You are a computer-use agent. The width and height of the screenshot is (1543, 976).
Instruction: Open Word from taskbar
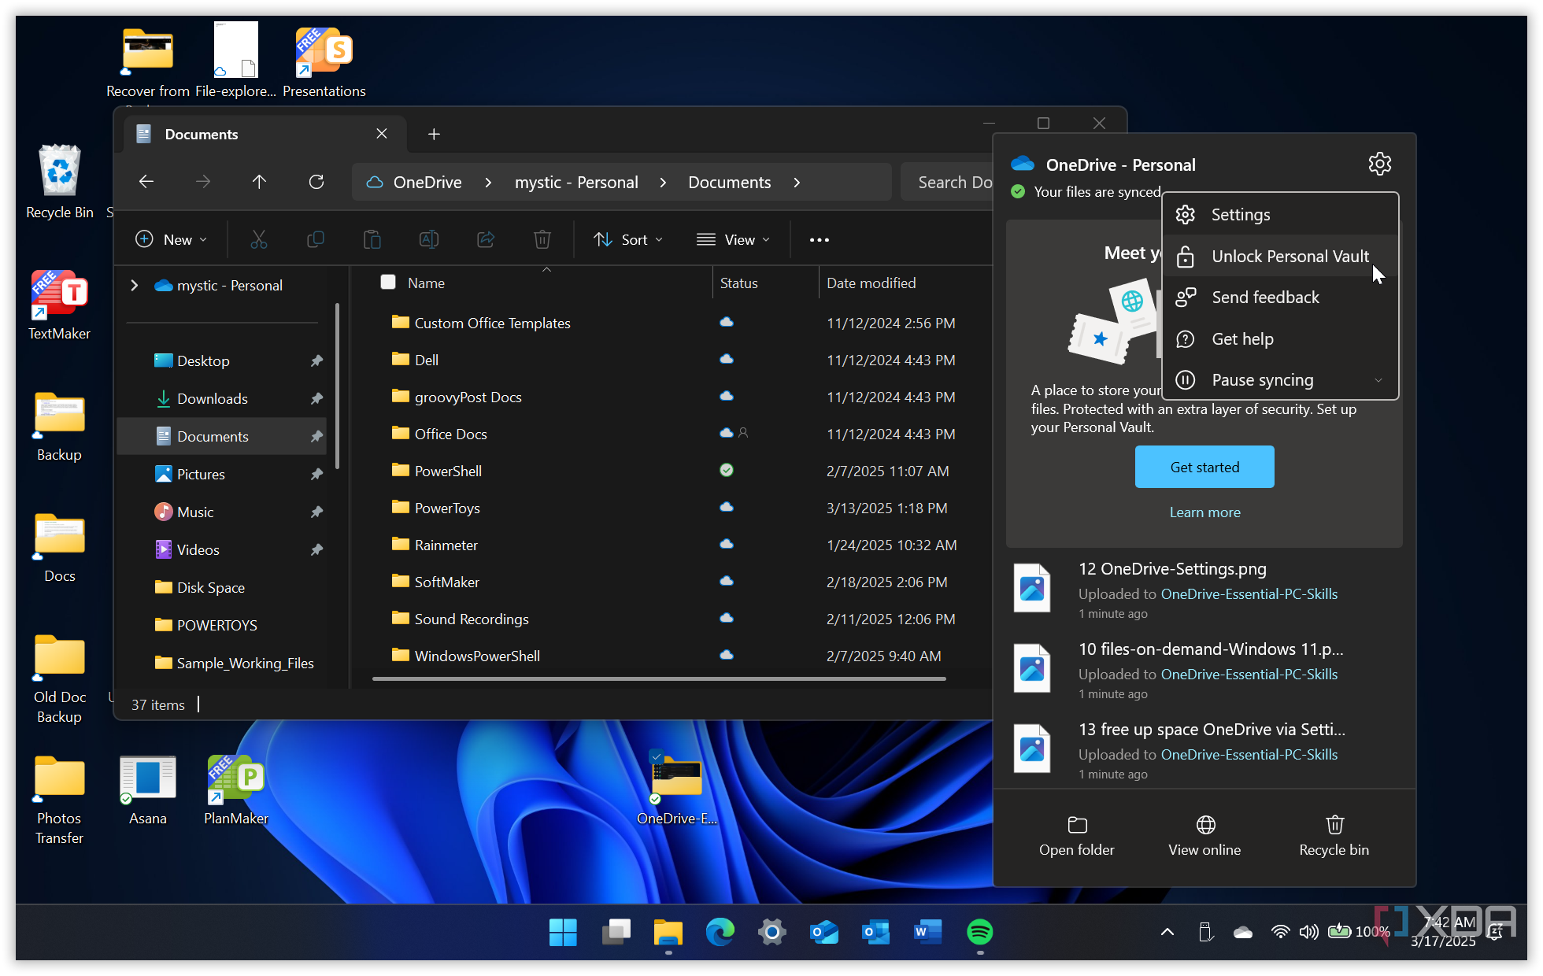tap(928, 932)
